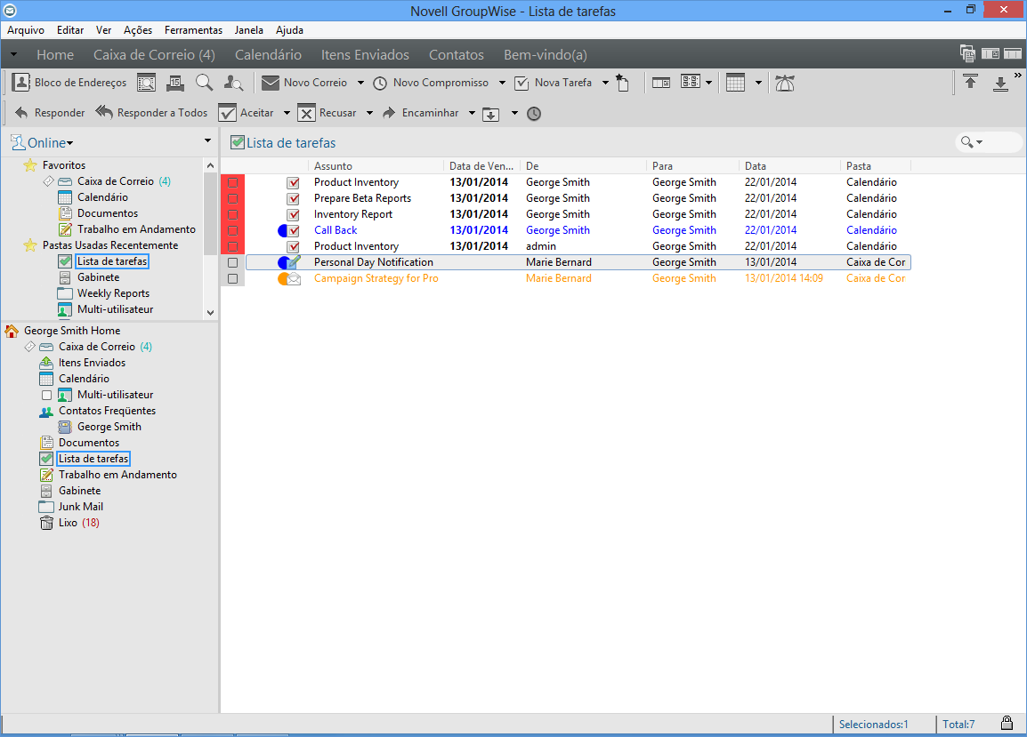Screen dimensions: 1027x737
Task: Switch to the Itens Enviados tab
Action: coord(365,54)
